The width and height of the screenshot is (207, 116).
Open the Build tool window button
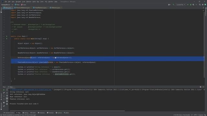click(x=66, y=113)
